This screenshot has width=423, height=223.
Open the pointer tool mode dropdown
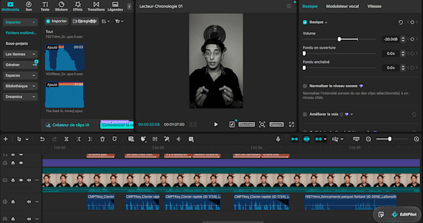click(27, 139)
